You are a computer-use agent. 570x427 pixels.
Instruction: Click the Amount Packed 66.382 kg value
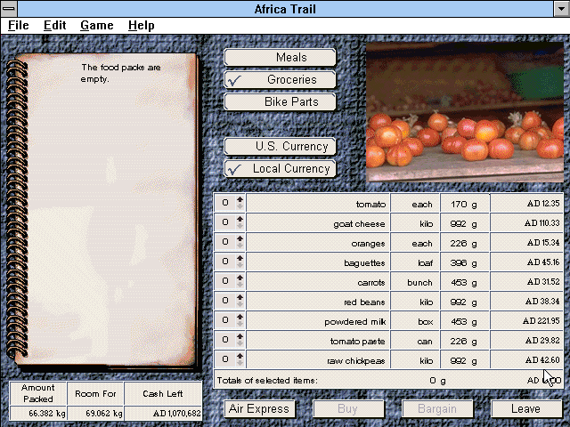point(47,414)
